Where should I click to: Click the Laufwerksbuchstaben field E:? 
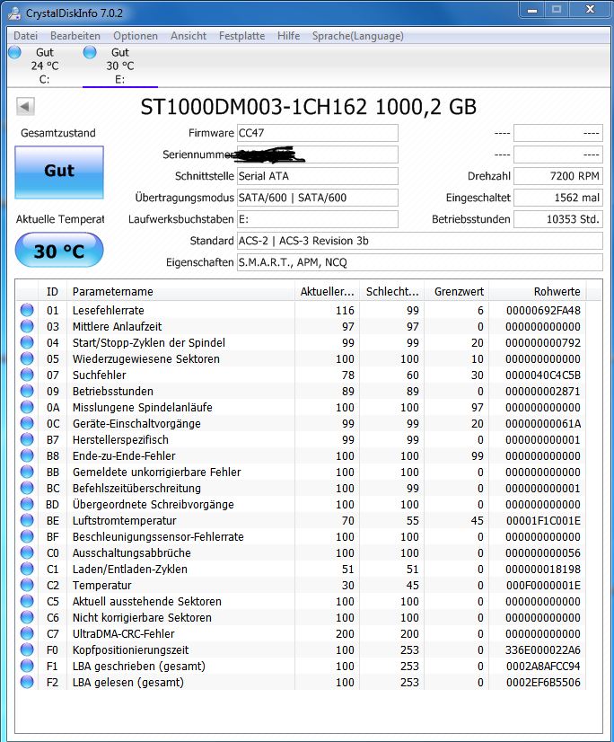(x=318, y=219)
